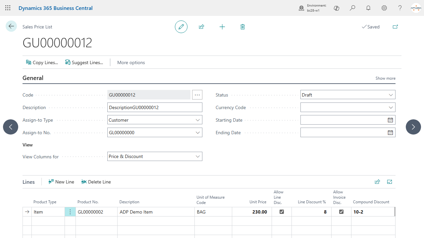Click the Compound Discount column header

click(x=371, y=202)
